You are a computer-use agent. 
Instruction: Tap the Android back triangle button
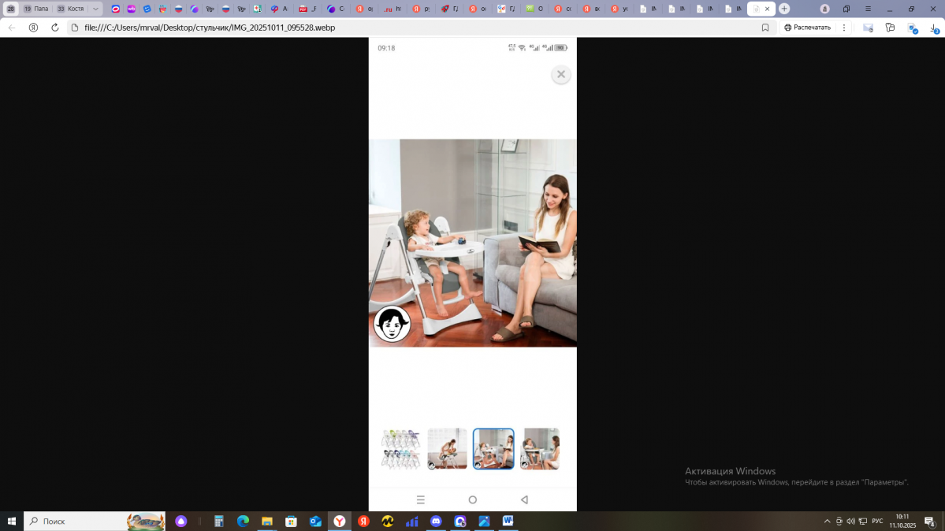click(x=524, y=499)
